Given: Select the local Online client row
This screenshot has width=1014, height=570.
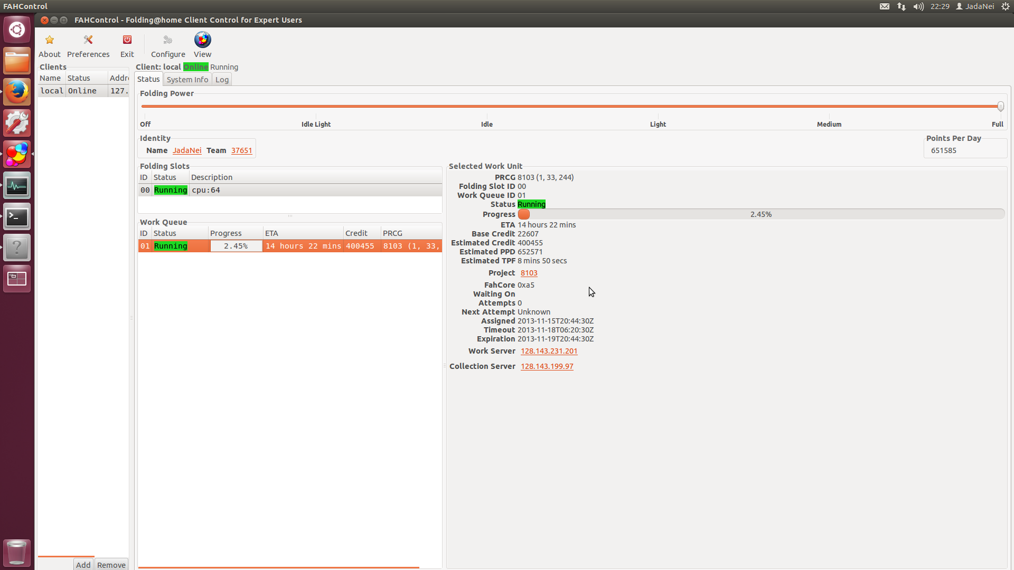Looking at the screenshot, I should [x=83, y=91].
